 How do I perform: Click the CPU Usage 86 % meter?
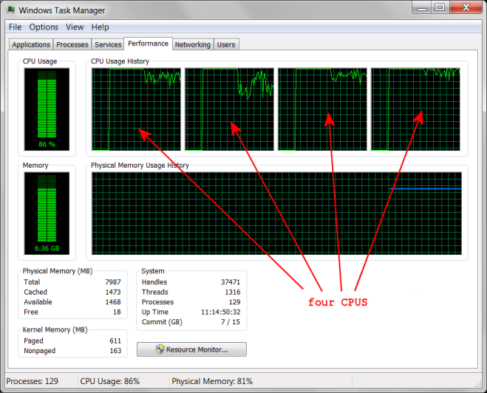point(47,109)
